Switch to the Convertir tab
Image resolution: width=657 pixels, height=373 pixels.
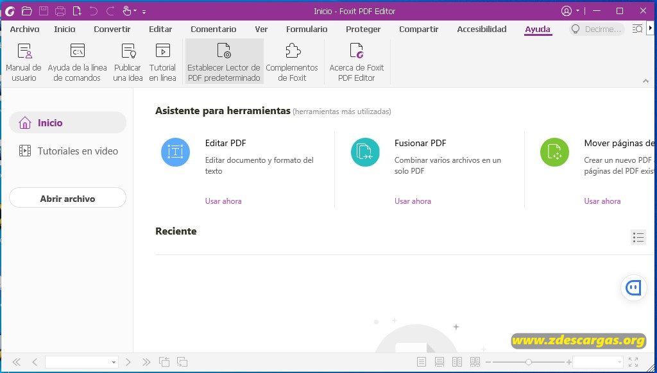pos(112,29)
